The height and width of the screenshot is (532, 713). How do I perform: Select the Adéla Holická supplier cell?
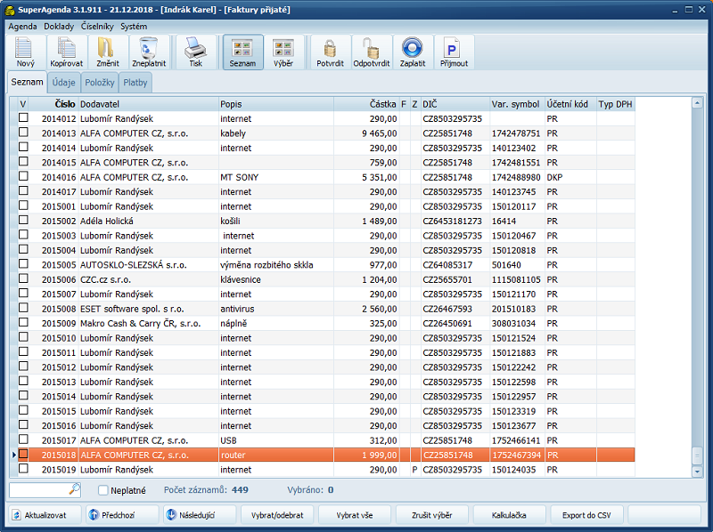click(149, 221)
